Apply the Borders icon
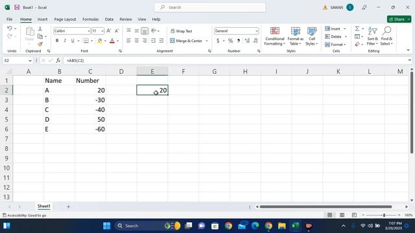The image size is (415, 233). (86, 41)
